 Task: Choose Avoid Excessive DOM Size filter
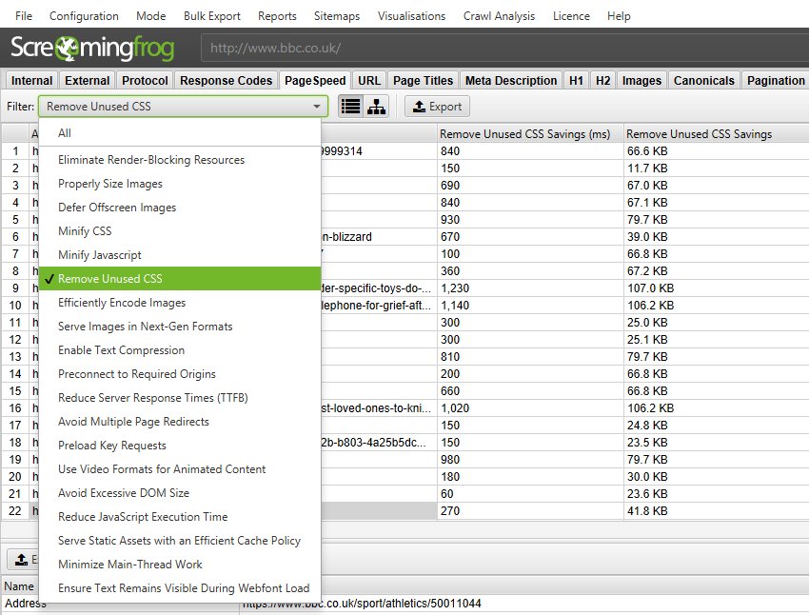(123, 493)
